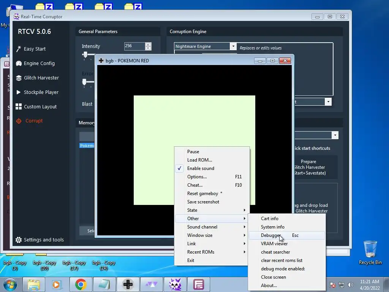The height and width of the screenshot is (292, 389).
Task: Open Cart info from the submenu
Action: pyautogui.click(x=287, y=219)
